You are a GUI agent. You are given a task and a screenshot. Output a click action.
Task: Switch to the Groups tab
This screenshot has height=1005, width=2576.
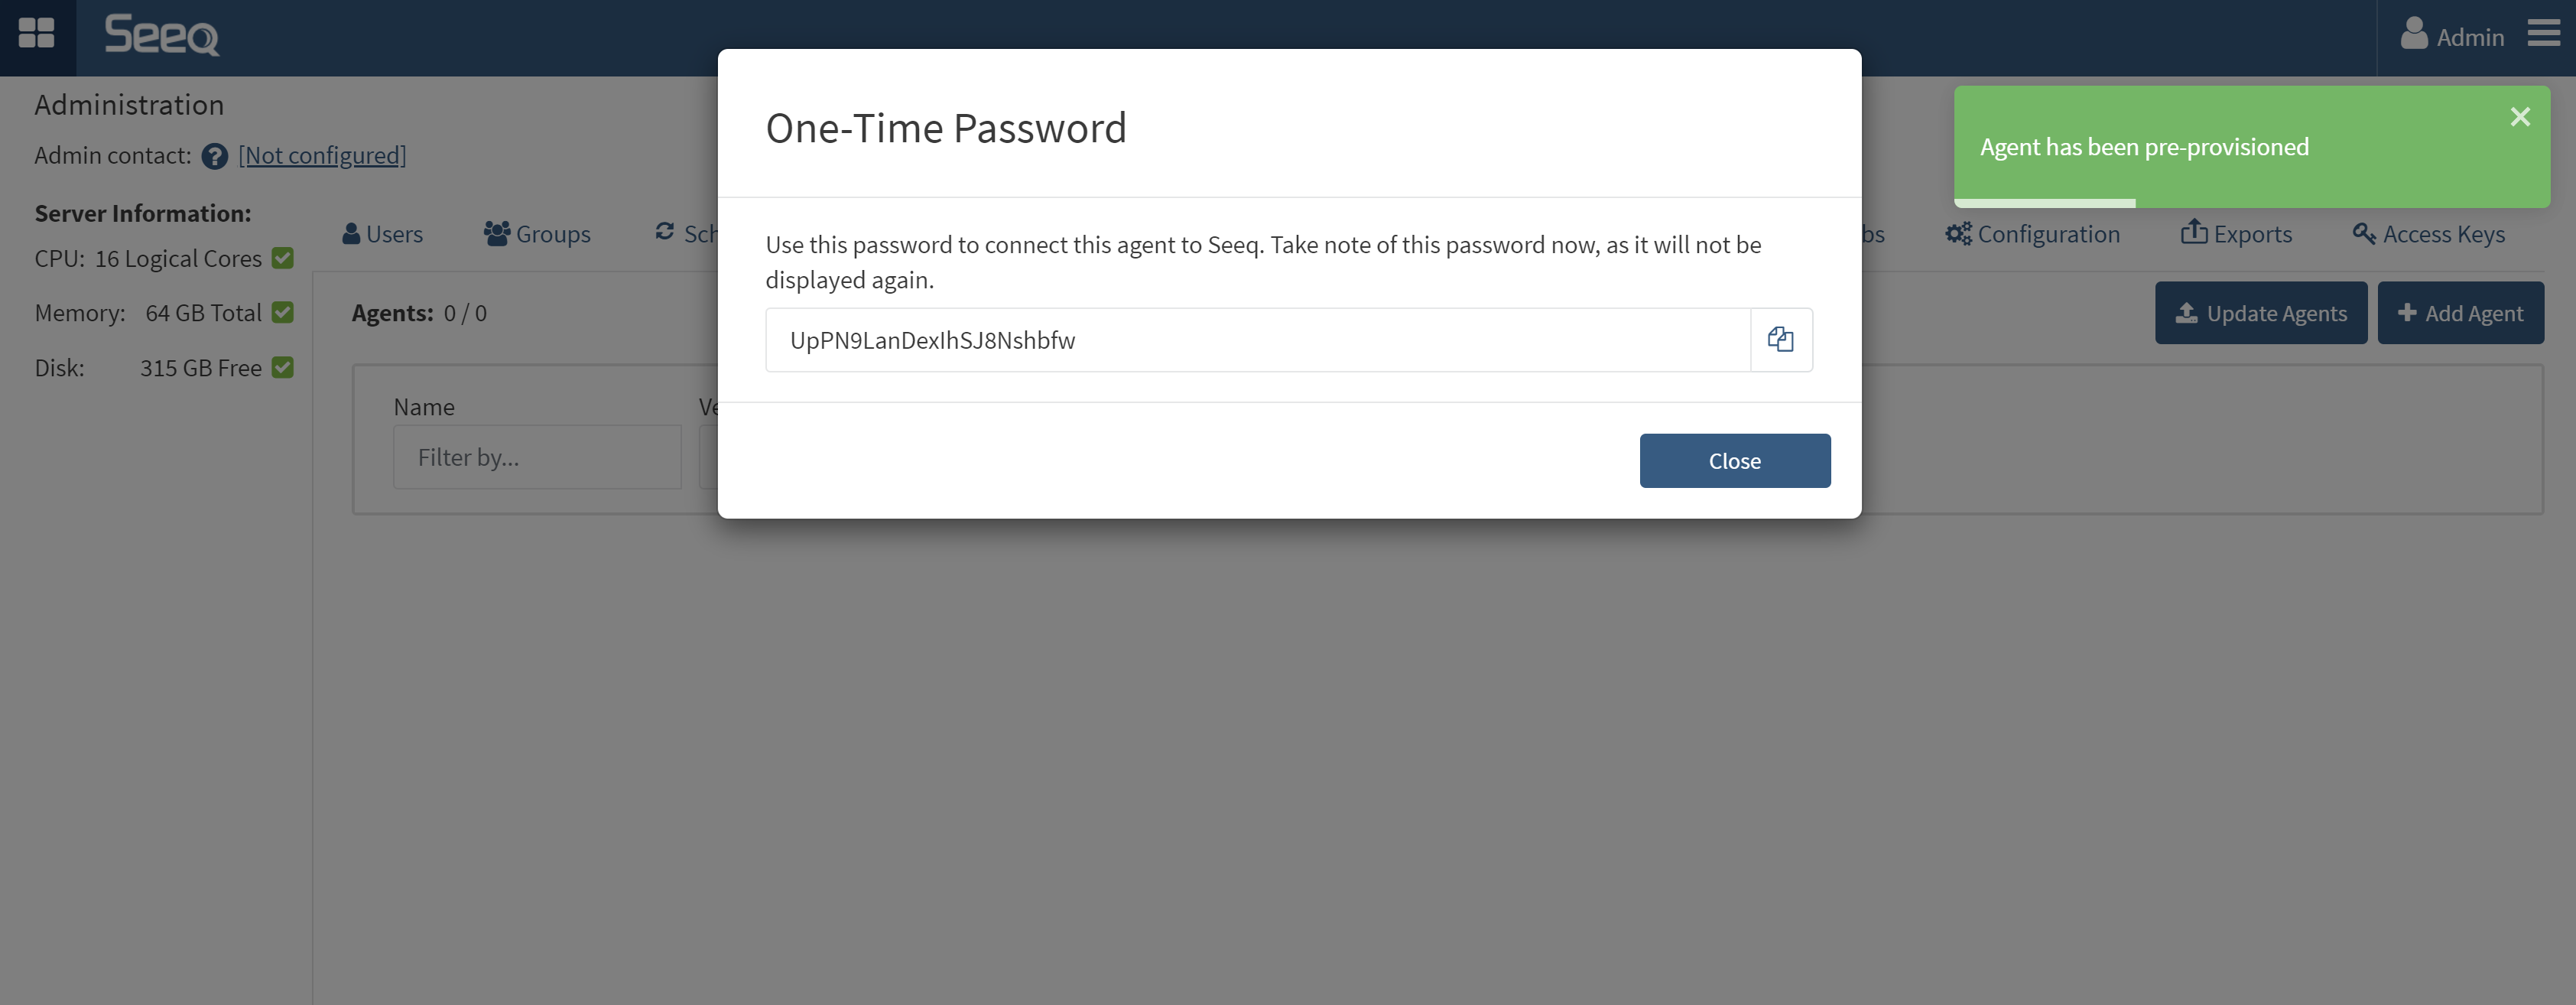[537, 234]
